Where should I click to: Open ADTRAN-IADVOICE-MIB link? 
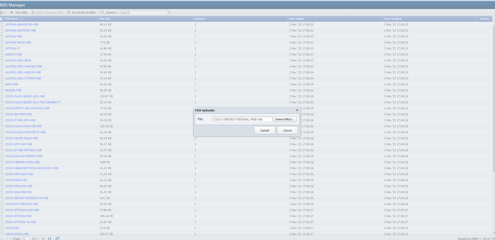[x=21, y=30]
